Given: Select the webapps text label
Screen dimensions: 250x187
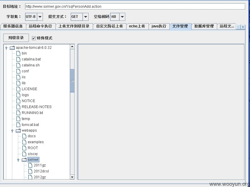Looking at the screenshot, I should click(29, 130).
